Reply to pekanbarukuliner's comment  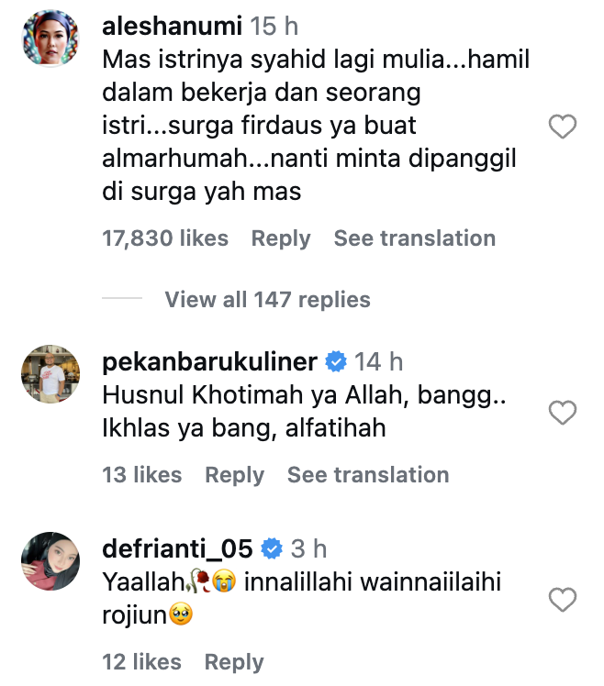point(234,475)
